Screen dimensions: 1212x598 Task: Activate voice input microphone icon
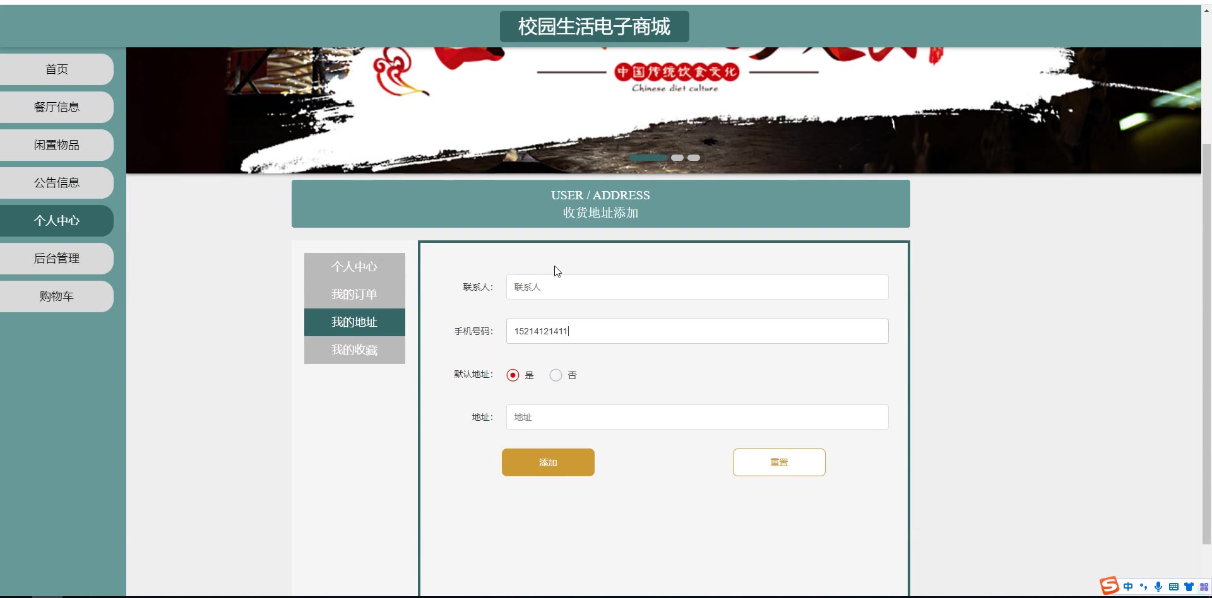coord(1158,587)
